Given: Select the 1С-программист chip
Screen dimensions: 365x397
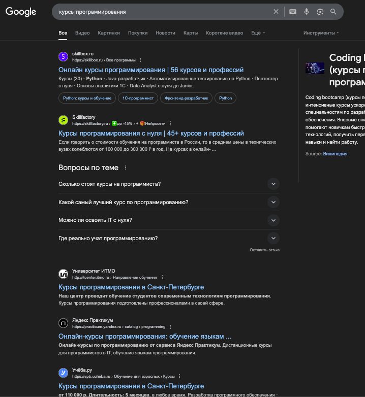Looking at the screenshot, I should click(138, 98).
